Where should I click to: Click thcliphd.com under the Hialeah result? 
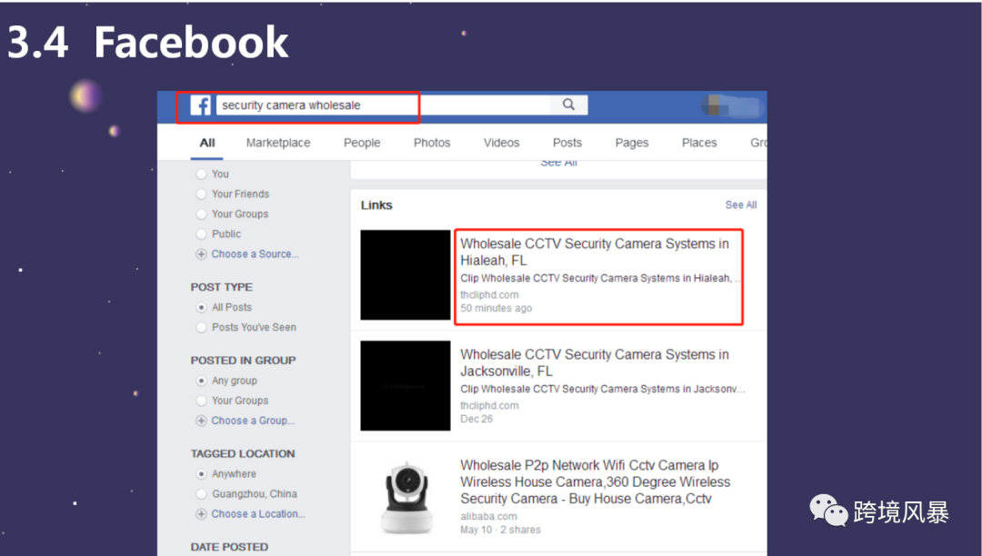489,294
